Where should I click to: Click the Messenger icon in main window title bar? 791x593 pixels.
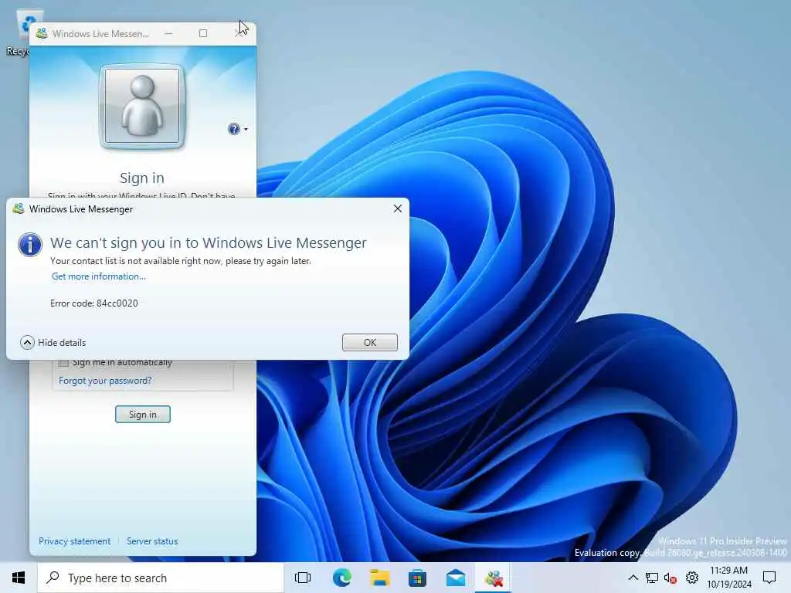(x=42, y=33)
